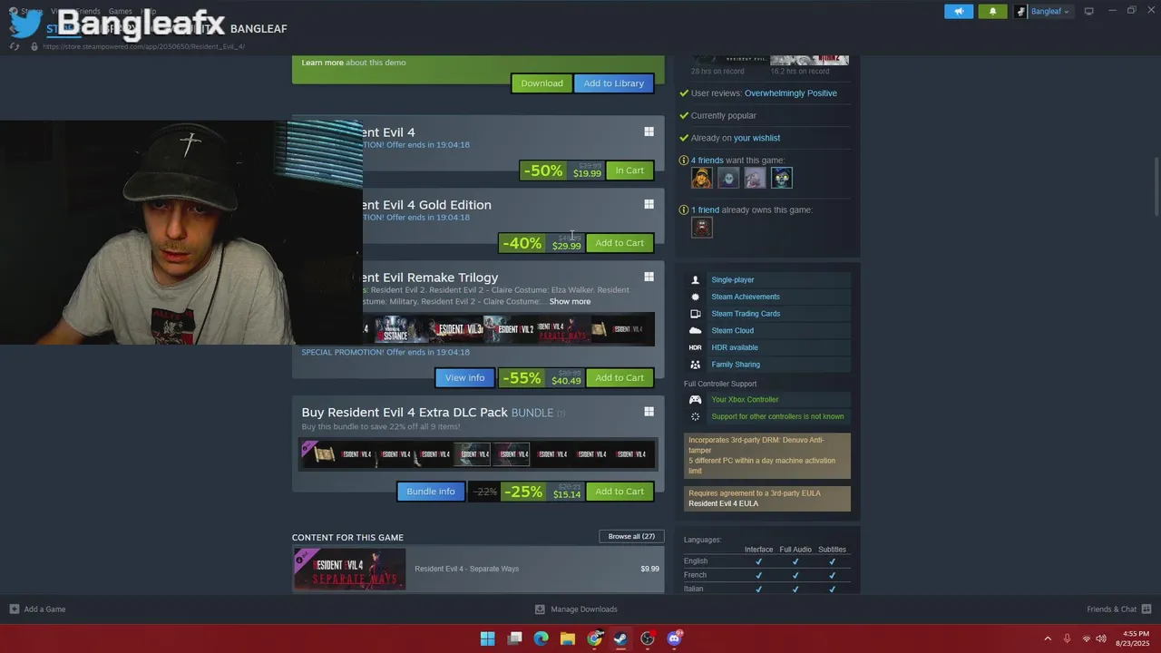The width and height of the screenshot is (1161, 653).
Task: Expand Remake Trilogy description with Show more
Action: pos(570,301)
